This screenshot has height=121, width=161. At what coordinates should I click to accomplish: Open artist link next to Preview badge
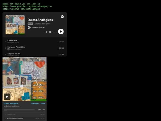tap(42, 24)
